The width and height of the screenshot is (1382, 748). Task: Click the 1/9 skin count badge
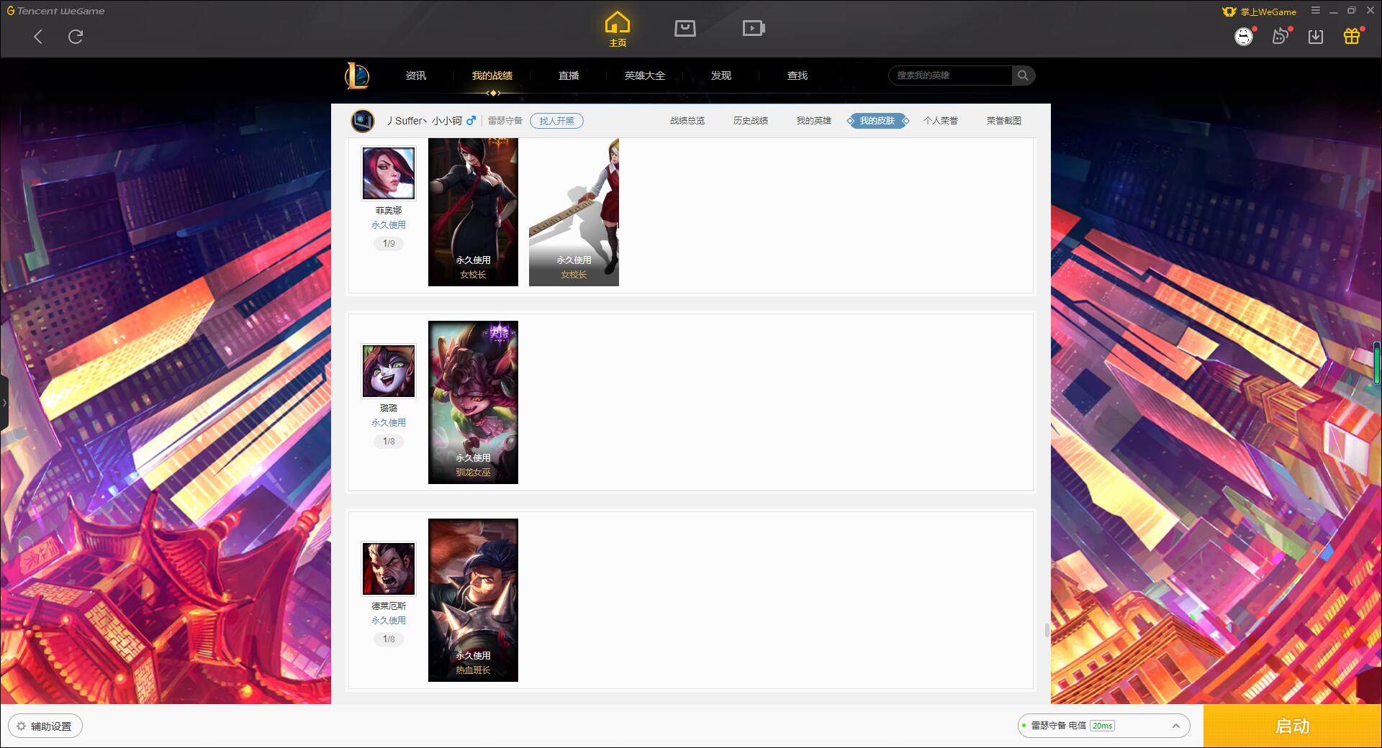click(389, 244)
